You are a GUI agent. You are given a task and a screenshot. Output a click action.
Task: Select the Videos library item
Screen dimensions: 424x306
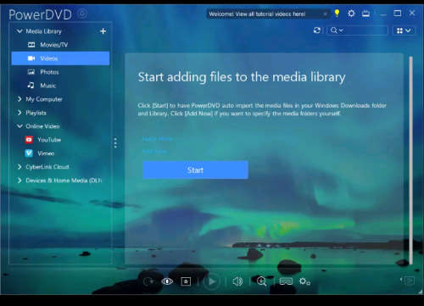pos(60,58)
